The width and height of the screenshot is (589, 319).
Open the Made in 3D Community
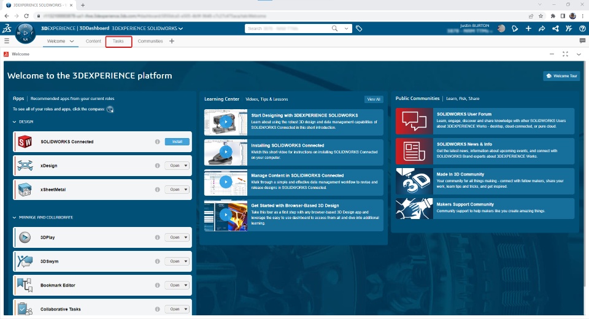[485, 181]
